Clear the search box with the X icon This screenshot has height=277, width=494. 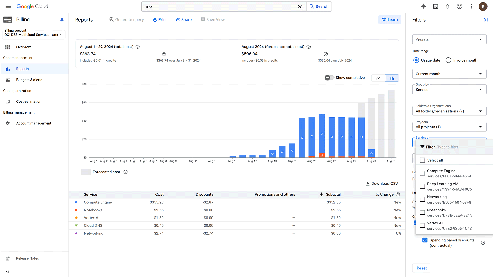(299, 7)
